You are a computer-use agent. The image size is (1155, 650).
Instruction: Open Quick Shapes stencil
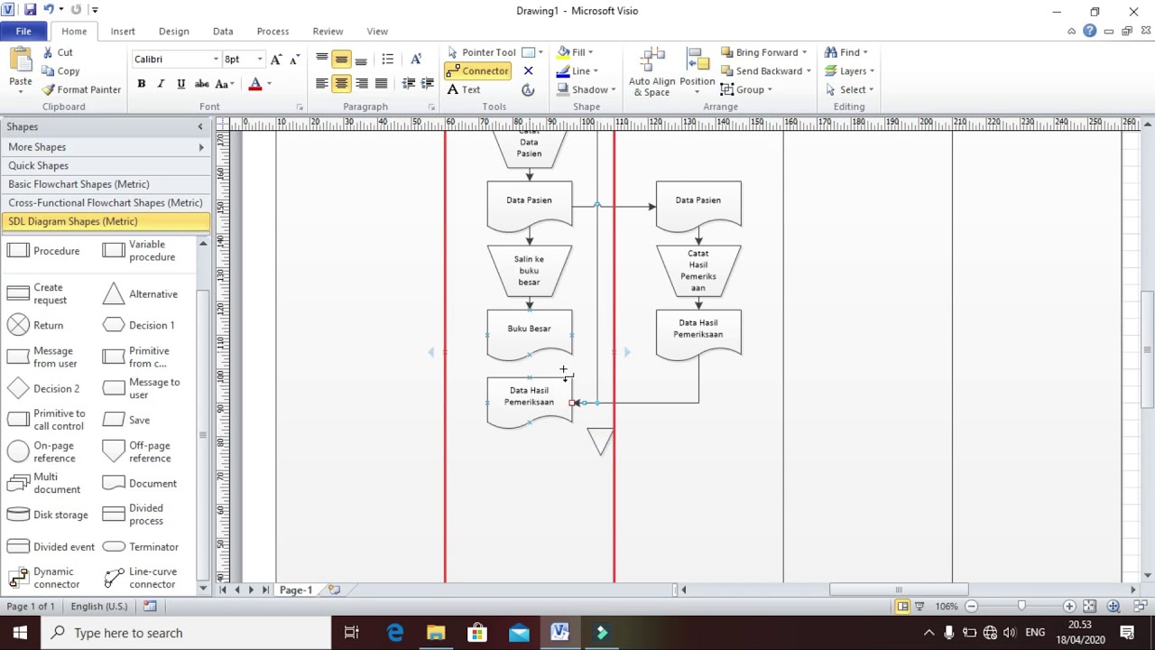106,166
